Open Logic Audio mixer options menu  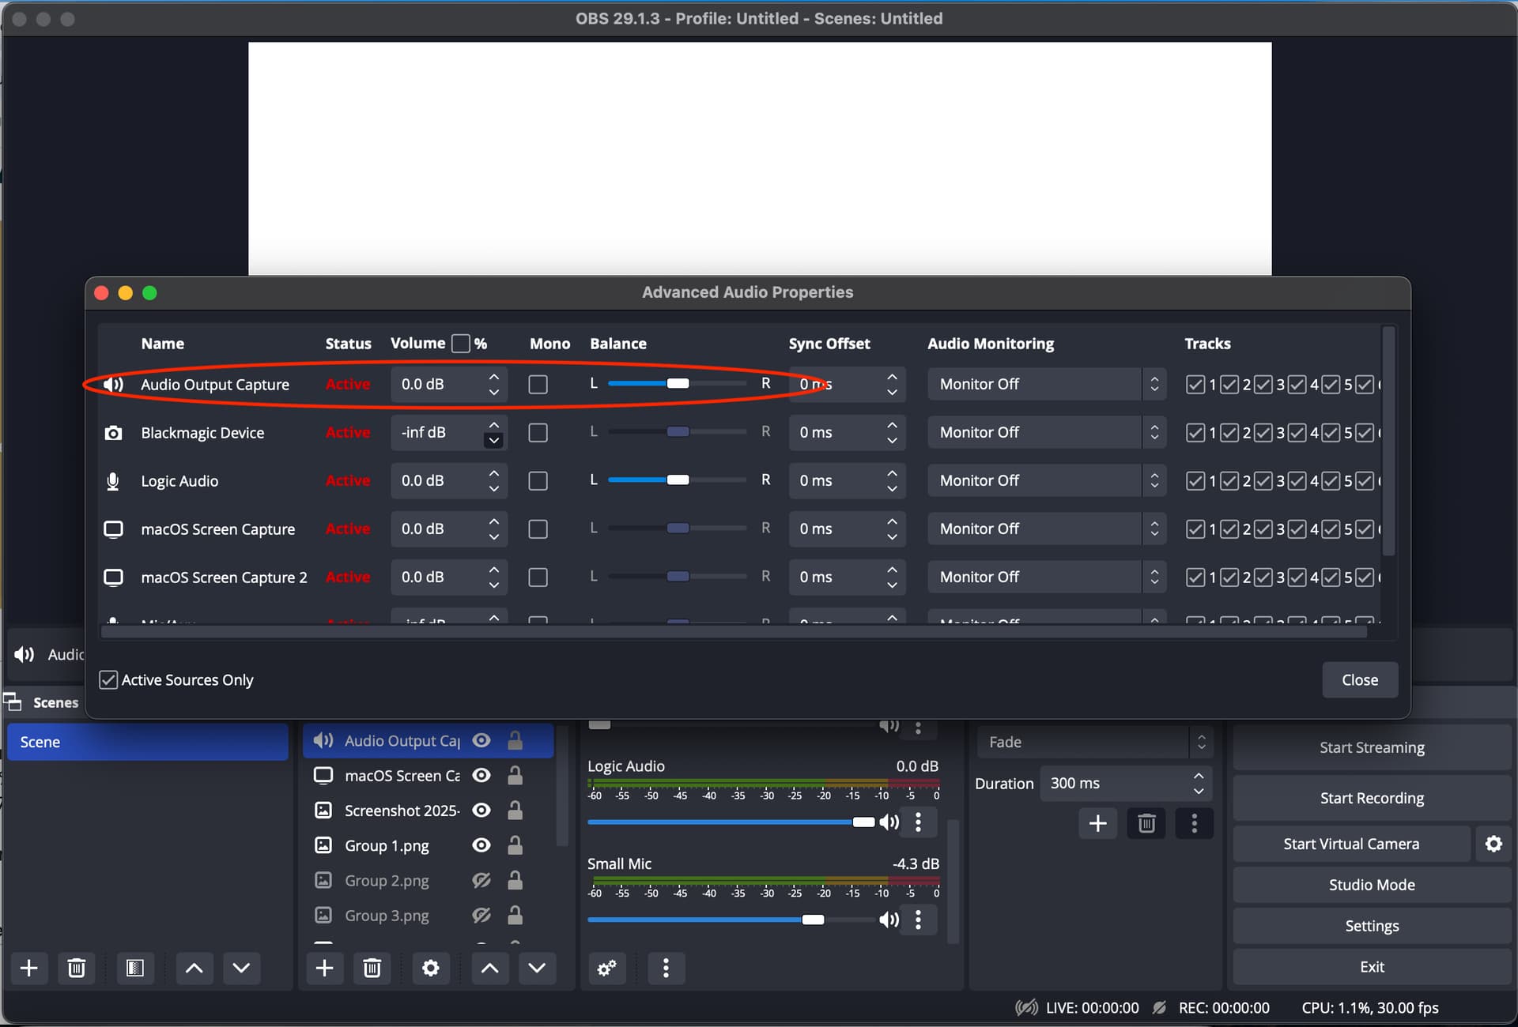coord(918,822)
